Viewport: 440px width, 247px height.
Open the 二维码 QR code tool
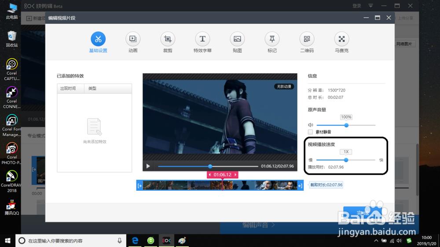pos(307,39)
